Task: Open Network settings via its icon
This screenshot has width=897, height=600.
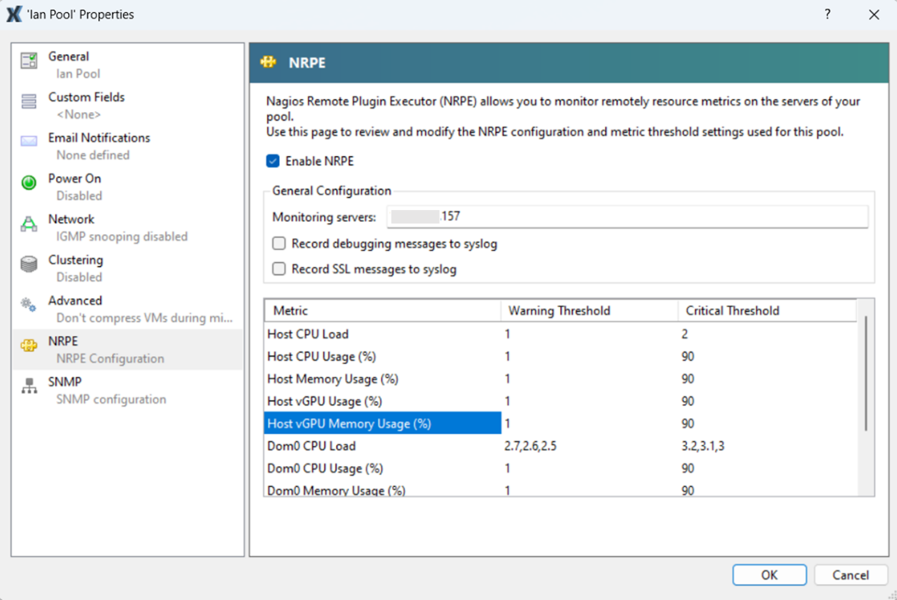Action: click(28, 223)
